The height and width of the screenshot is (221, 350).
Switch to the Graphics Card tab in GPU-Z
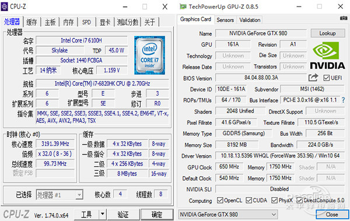pyautogui.click(x=196, y=19)
